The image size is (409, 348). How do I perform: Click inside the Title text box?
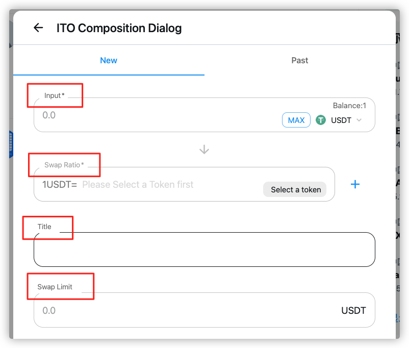point(204,250)
